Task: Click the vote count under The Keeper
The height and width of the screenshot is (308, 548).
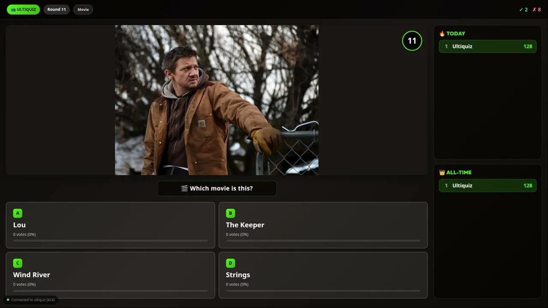Action: point(237,234)
